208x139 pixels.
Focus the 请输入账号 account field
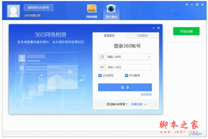pos(127,57)
